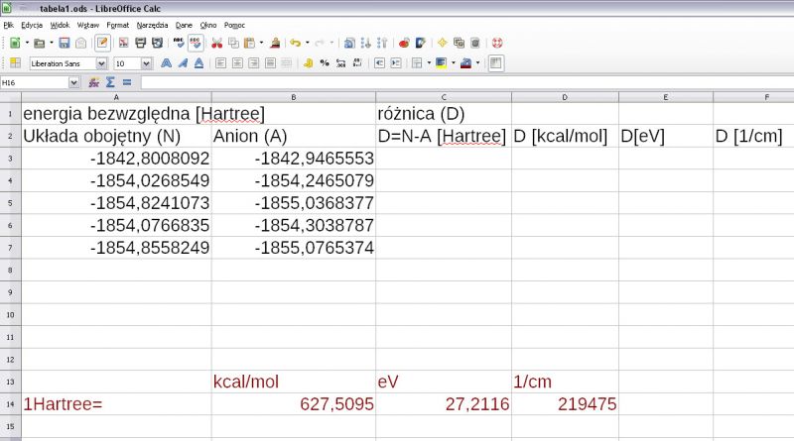Toggle bold text formatting
794x441 pixels.
pyautogui.click(x=167, y=62)
